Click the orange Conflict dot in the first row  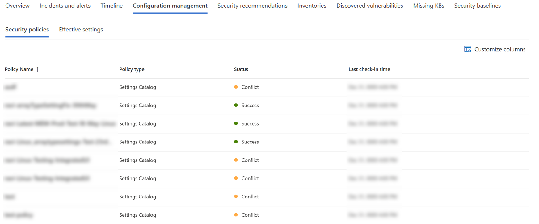tap(236, 87)
